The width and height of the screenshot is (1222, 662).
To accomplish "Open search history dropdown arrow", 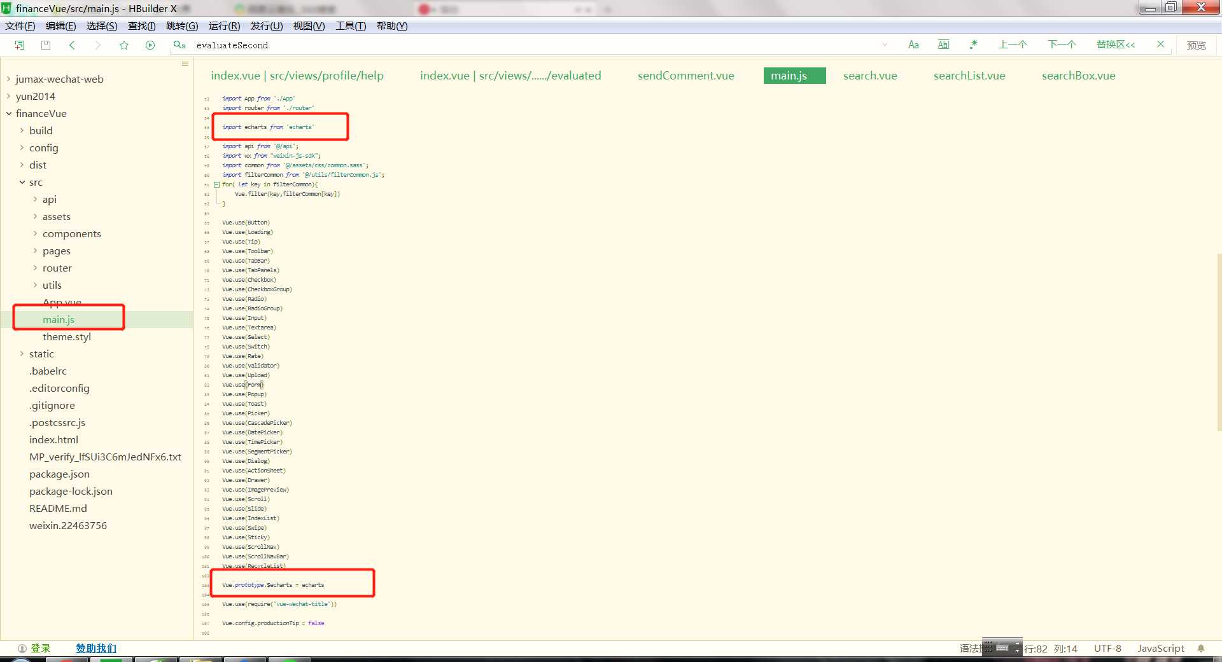I will tap(885, 45).
